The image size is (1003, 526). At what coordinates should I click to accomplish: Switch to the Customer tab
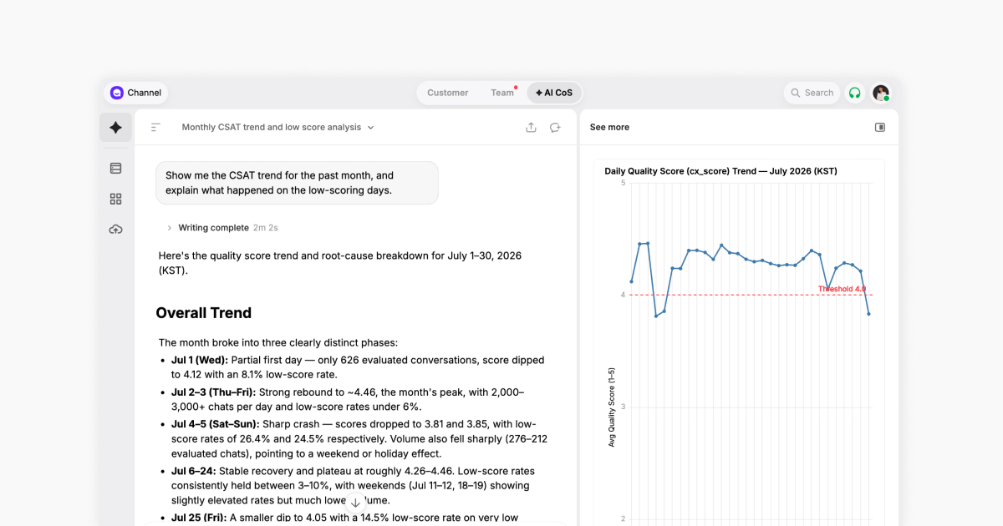coord(447,93)
